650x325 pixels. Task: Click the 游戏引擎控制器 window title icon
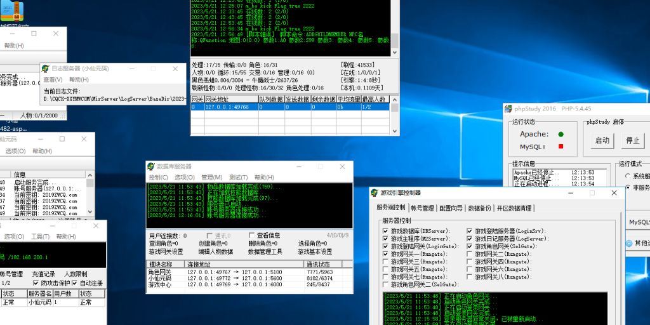(x=375, y=192)
